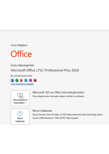Click Microsoft 365 ve Office Güncelleştirmeleri heading

58,92
